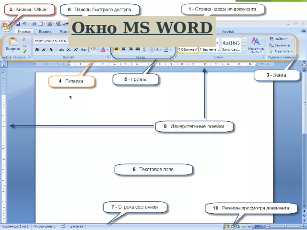Open the Выделить select dropdown
Image resolution: width=307 pixels, height=230 pixels.
[x=281, y=51]
